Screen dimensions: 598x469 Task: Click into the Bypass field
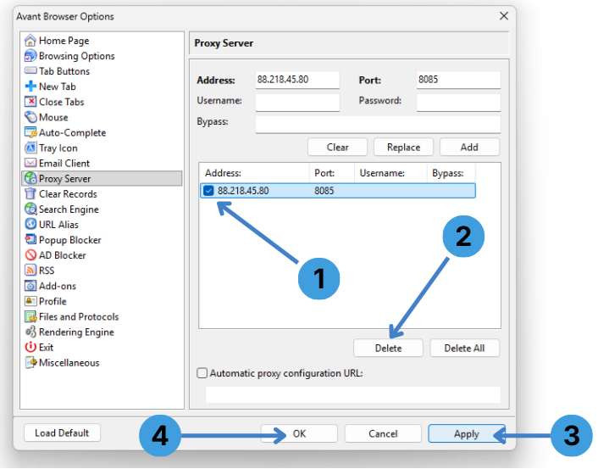(378, 124)
